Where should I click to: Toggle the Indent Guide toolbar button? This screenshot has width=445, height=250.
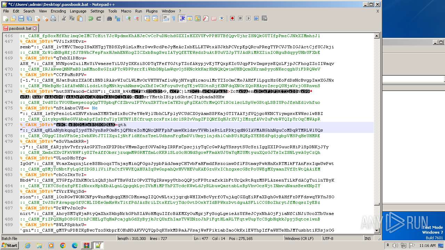pos(182,18)
